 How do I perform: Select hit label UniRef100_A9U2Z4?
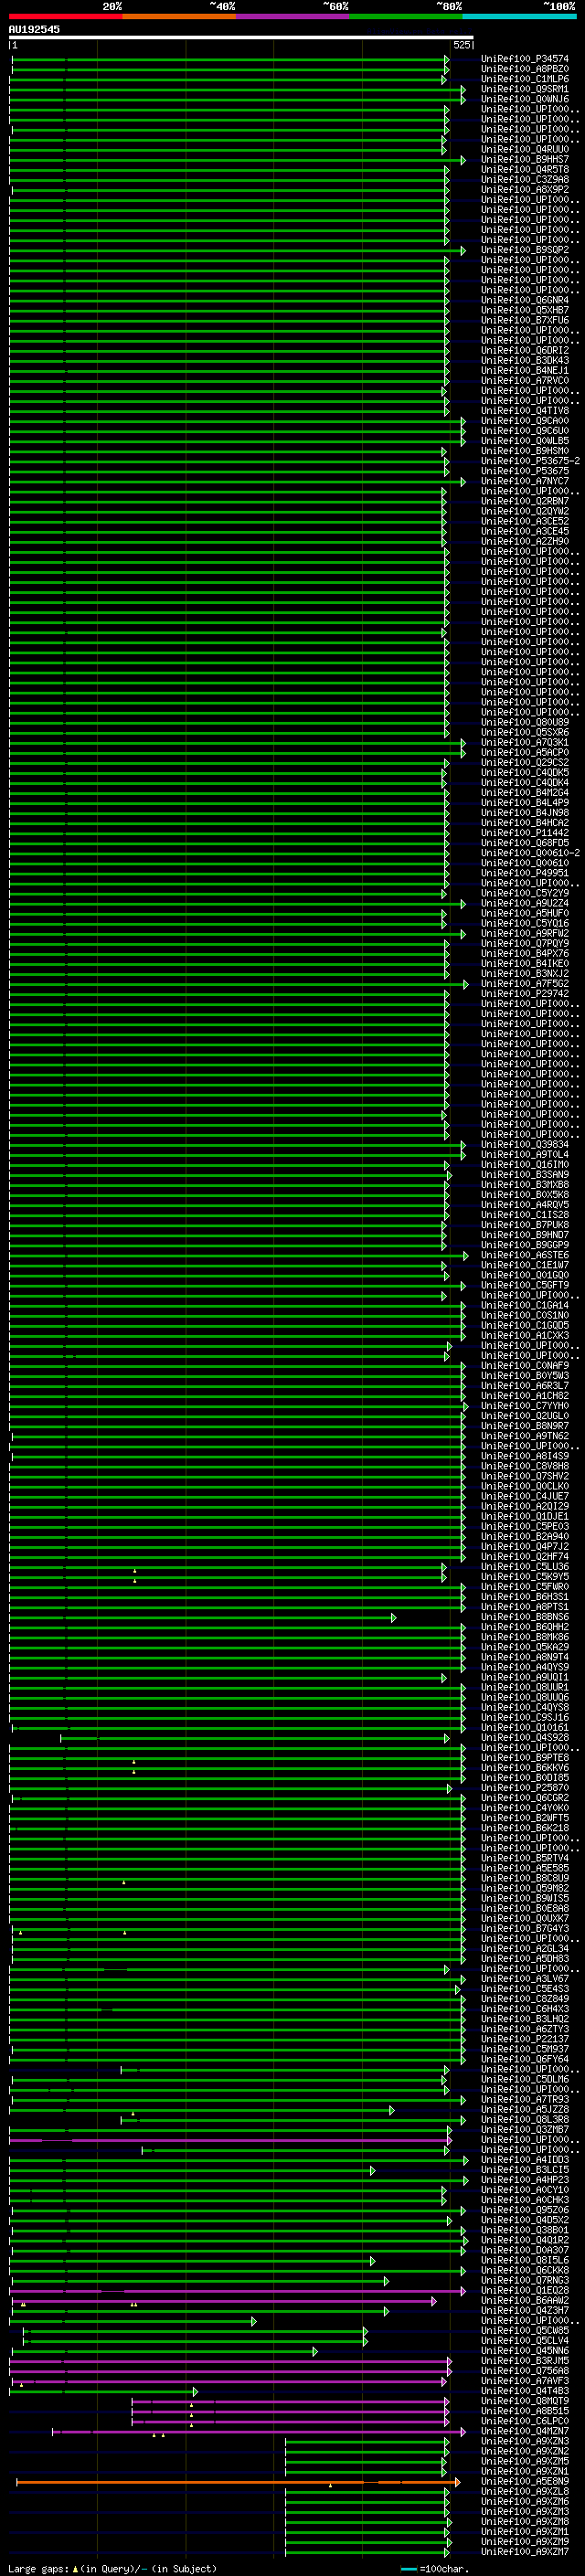point(524,903)
